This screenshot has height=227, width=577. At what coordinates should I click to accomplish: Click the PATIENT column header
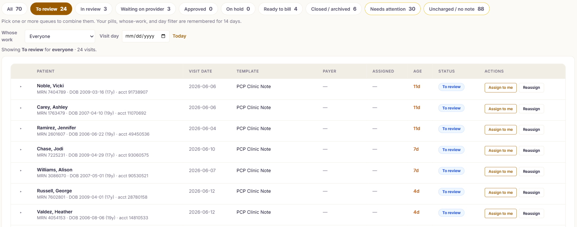(46, 71)
